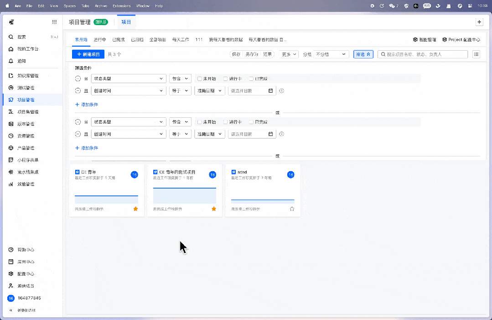The width and height of the screenshot is (492, 320).
Task: Check 已完成 in the first filter group
Action: [x=251, y=79]
